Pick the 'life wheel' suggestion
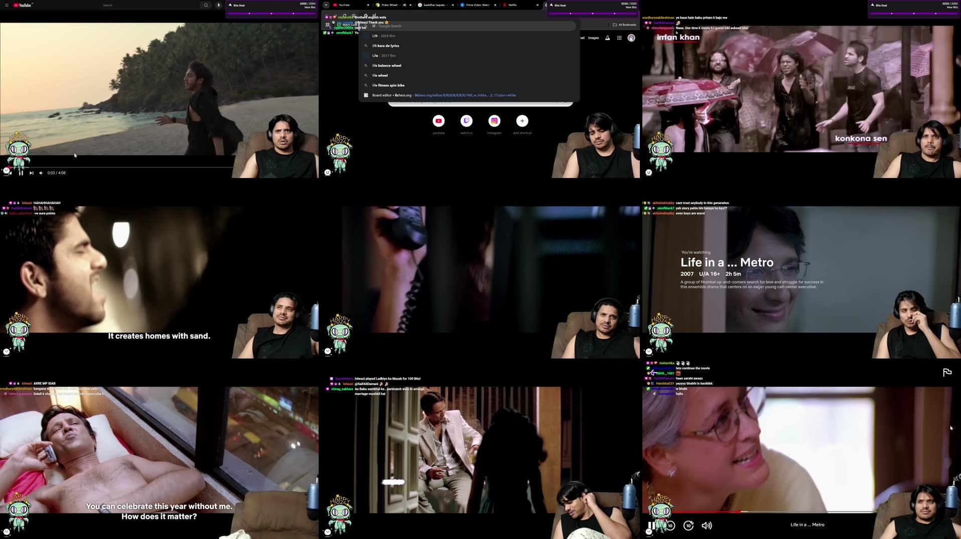Image resolution: width=961 pixels, height=539 pixels. pos(469,76)
